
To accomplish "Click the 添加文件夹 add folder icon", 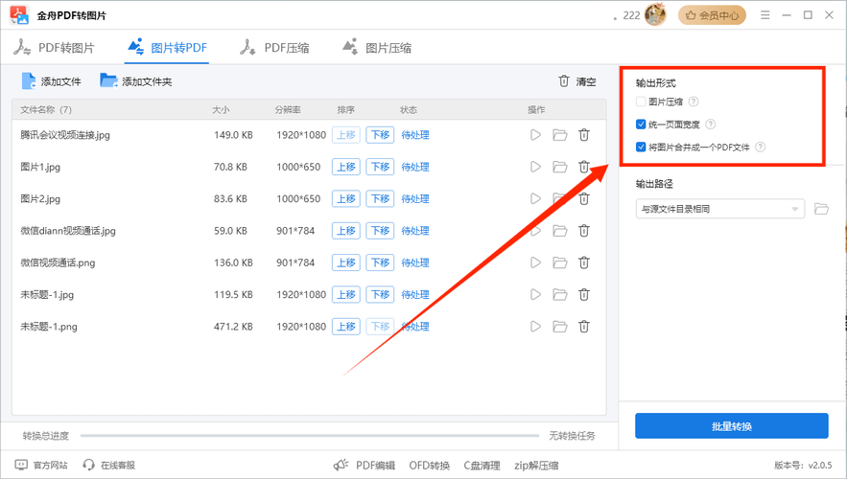I will [109, 81].
